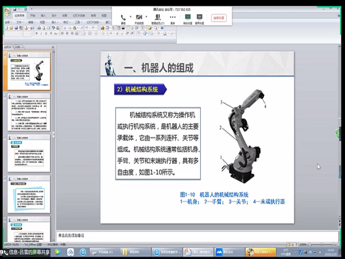The width and height of the screenshot is (345, 259).
Task: Switch to the 设计 ribbon tab
Action: point(54,16)
